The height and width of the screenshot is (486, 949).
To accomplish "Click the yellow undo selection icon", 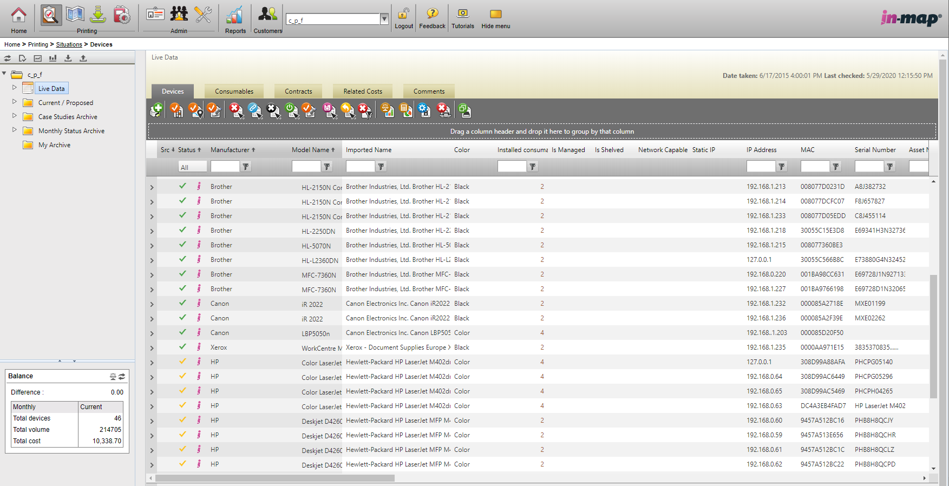I will (x=348, y=110).
